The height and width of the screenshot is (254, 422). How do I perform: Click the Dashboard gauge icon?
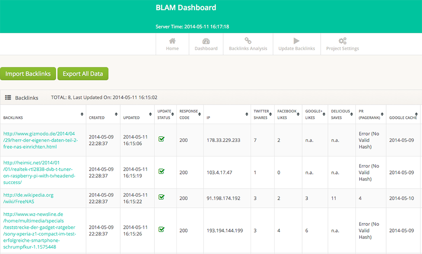coord(206,41)
